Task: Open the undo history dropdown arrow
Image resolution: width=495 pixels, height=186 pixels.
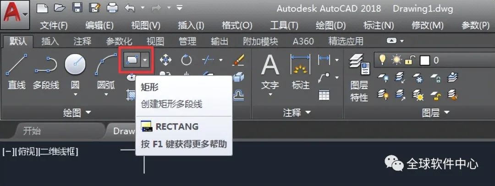Action: (x=143, y=8)
